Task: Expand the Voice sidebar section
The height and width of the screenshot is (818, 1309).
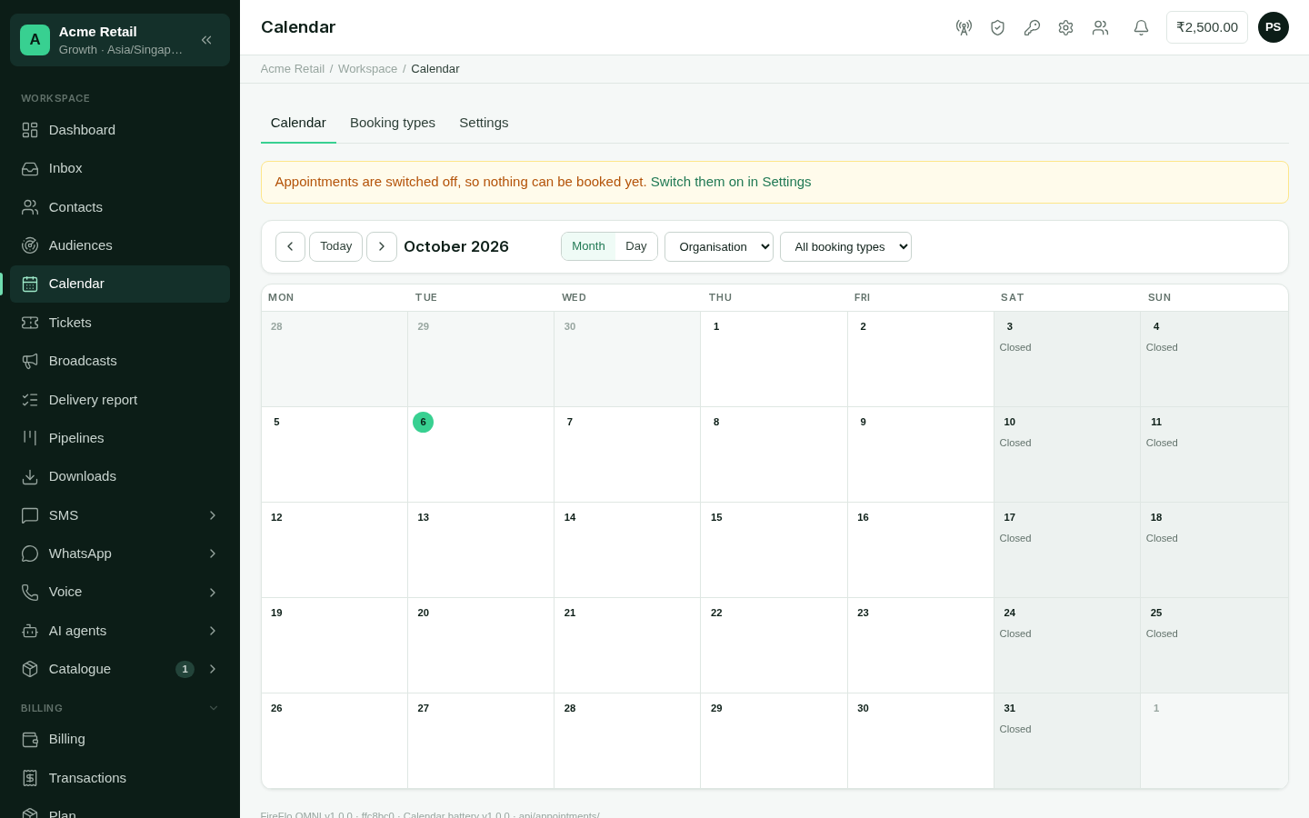Action: point(120,592)
